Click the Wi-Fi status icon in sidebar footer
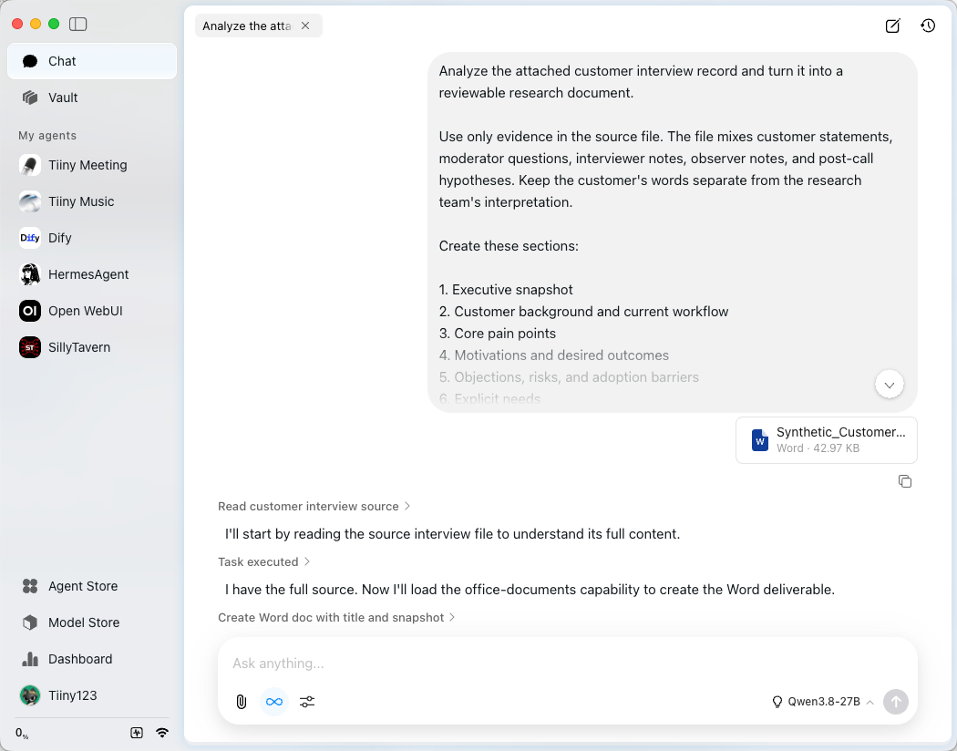 161,733
